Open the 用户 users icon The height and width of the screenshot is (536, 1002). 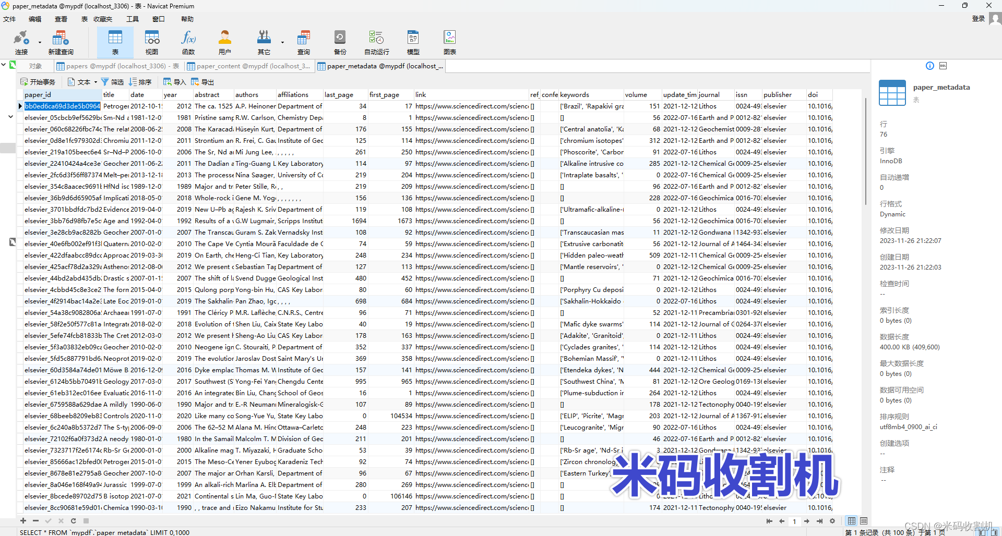225,42
